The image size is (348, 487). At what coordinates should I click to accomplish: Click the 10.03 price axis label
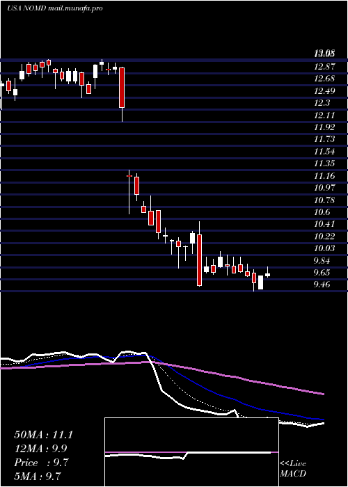point(324,249)
